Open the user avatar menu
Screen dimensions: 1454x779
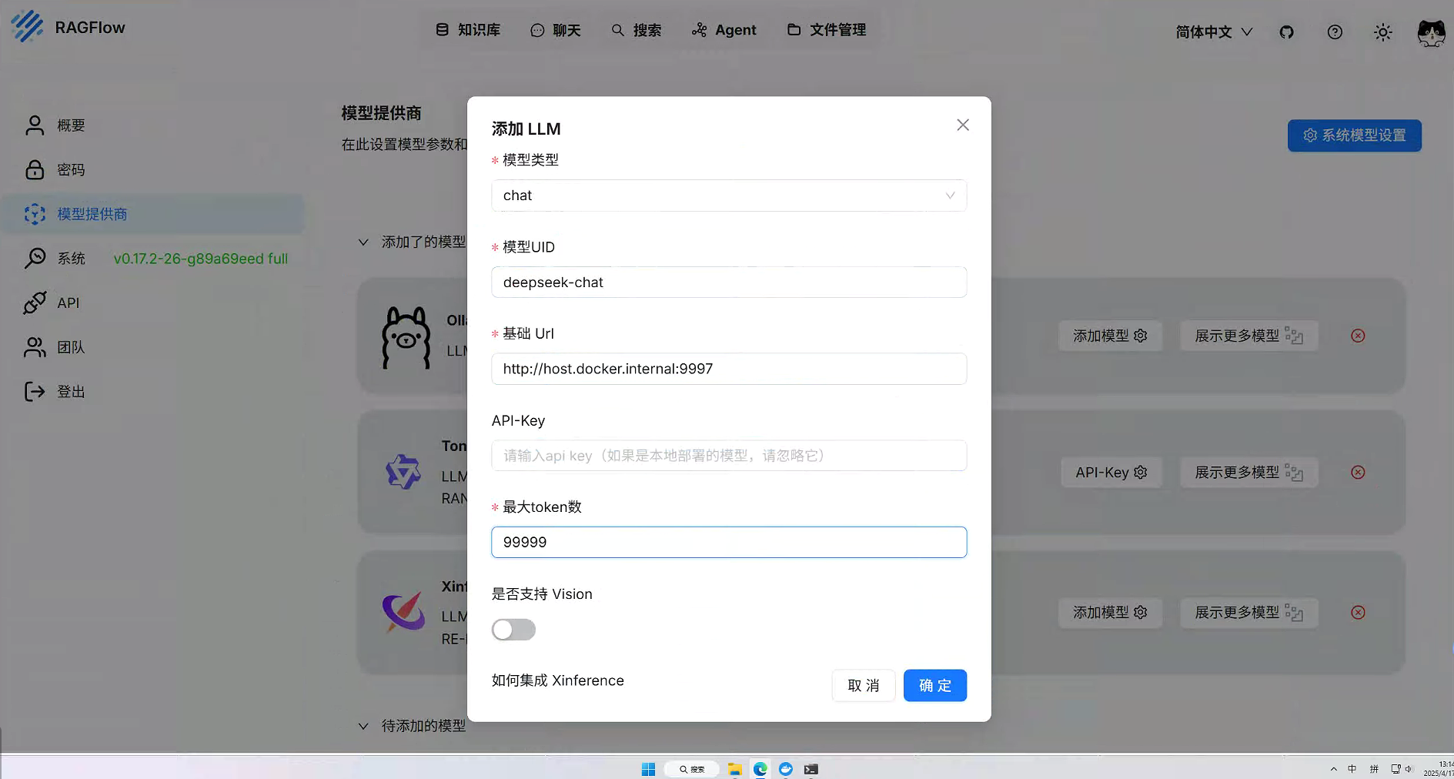[1431, 32]
